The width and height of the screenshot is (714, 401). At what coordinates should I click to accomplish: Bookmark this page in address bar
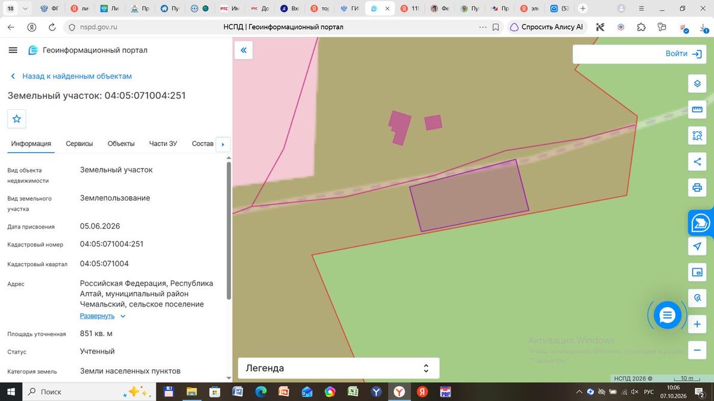click(x=496, y=27)
